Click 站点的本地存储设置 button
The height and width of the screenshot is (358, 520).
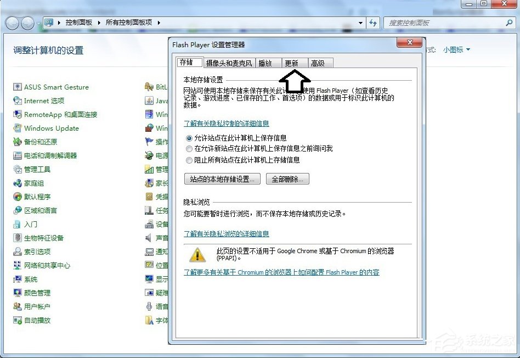(x=222, y=178)
